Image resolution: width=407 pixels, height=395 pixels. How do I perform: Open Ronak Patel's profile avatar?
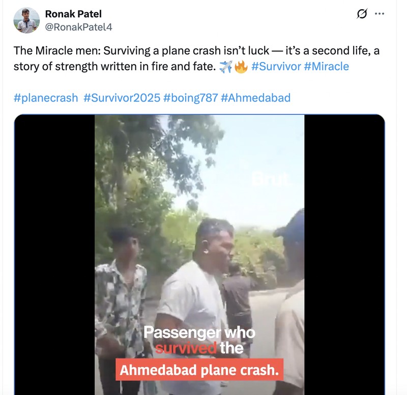coord(26,20)
